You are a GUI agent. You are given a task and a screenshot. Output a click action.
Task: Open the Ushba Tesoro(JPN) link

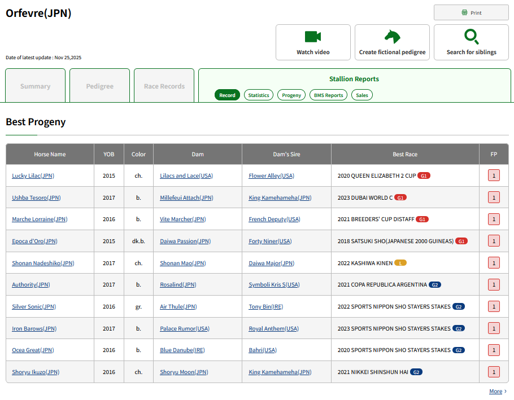click(x=36, y=197)
